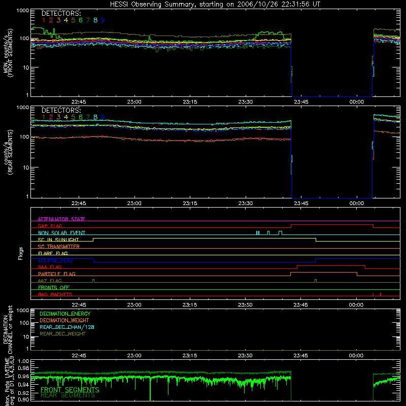Pick olive detector 5 in rear segments legend
Viewport: 406px width, 406px height.
point(73,117)
